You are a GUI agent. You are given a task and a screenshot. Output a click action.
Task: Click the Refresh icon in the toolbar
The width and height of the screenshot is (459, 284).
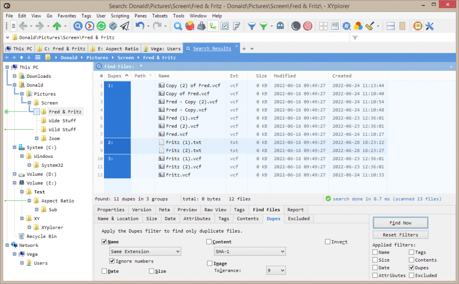pos(101,26)
